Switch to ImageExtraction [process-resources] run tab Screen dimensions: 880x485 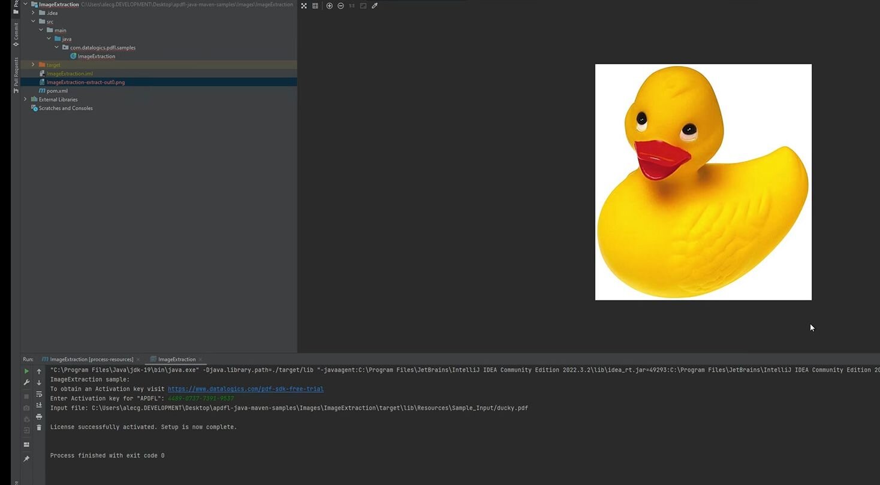click(91, 359)
